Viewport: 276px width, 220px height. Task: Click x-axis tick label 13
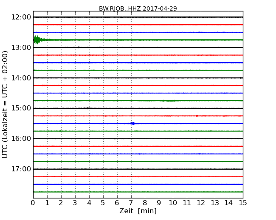coord(215,203)
